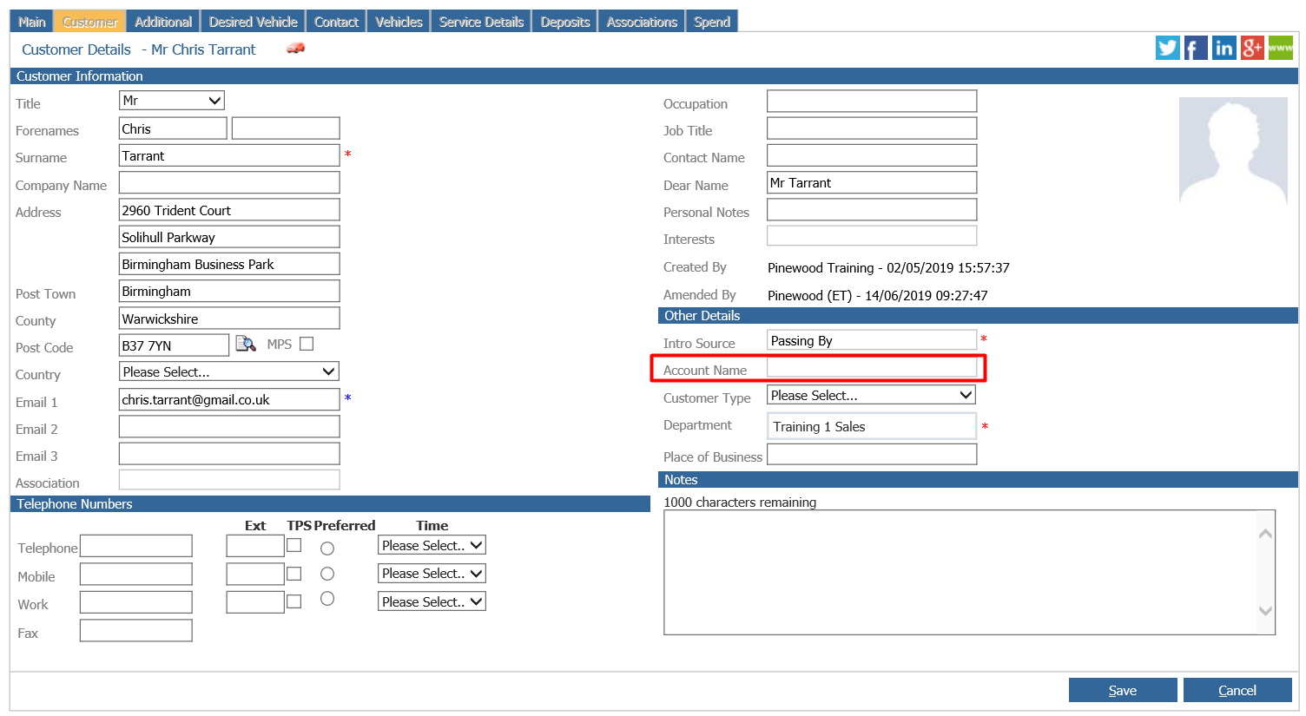1306x716 pixels.
Task: Tick the TPS checkbox for Telephone
Action: [x=294, y=545]
